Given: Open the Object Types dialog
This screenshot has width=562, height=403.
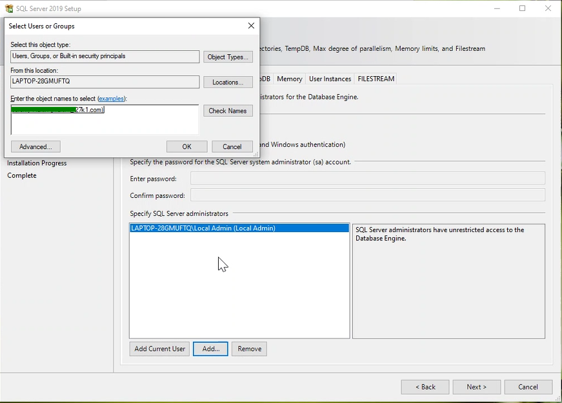Looking at the screenshot, I should pyautogui.click(x=228, y=57).
